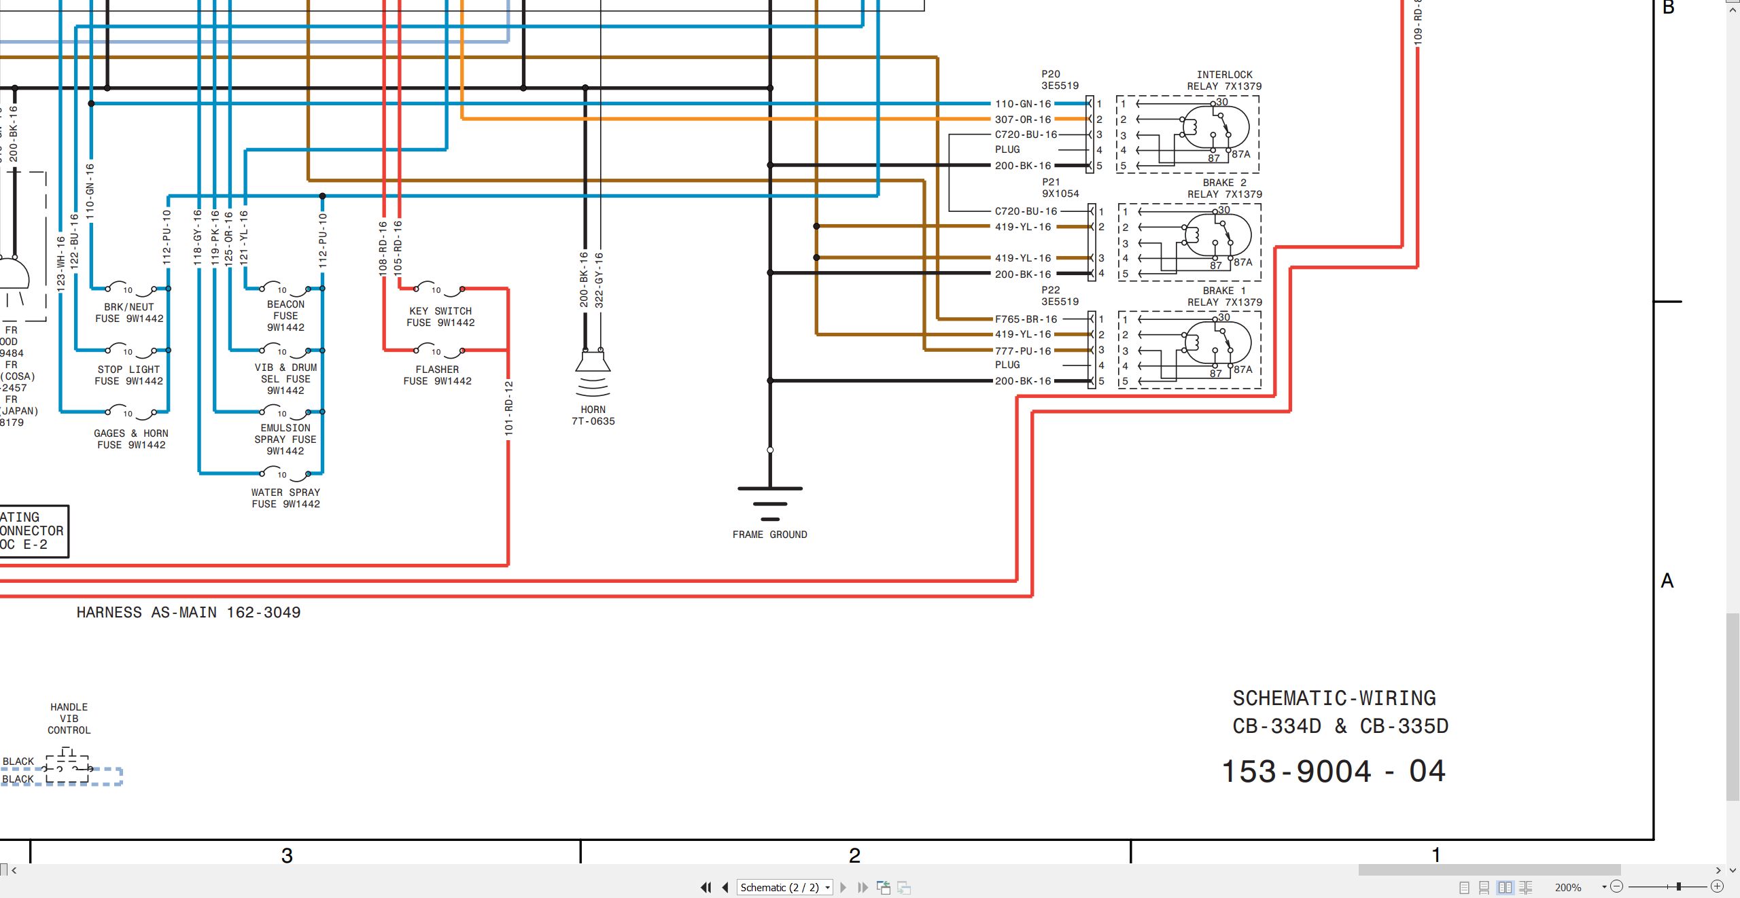The image size is (1740, 898).
Task: Click the 'BRAKE 1 RELAY 7X1379' label
Action: 1225,296
